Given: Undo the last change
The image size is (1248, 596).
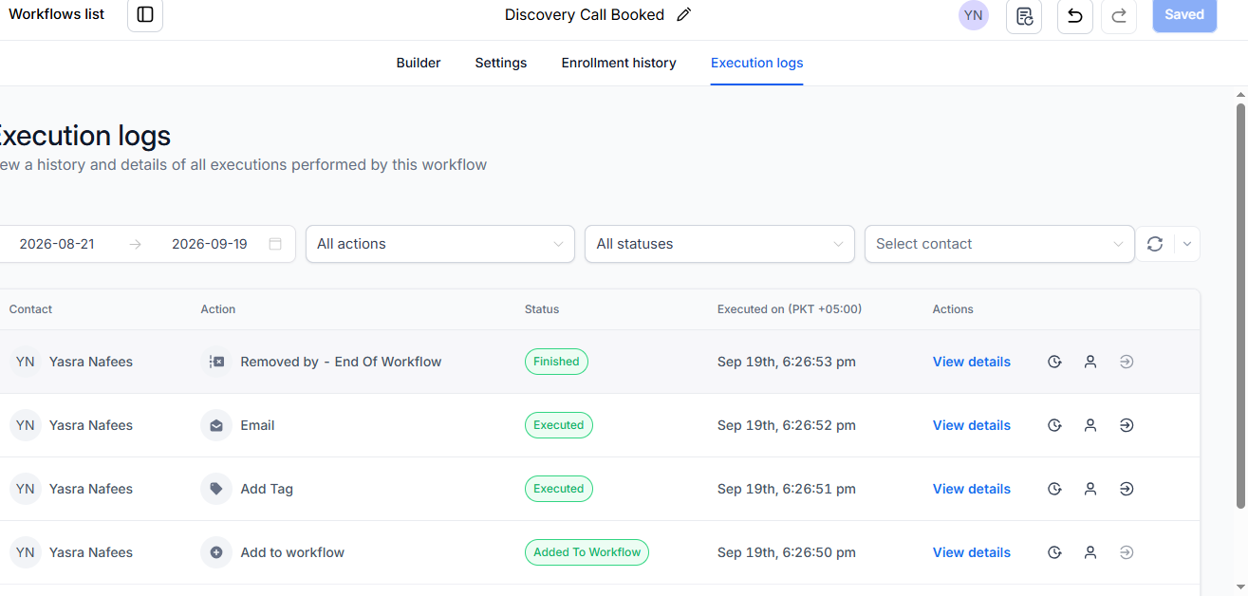Looking at the screenshot, I should [x=1075, y=15].
